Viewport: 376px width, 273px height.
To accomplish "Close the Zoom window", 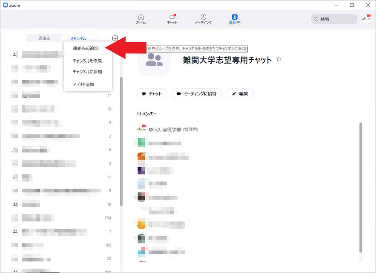I will [x=368, y=5].
